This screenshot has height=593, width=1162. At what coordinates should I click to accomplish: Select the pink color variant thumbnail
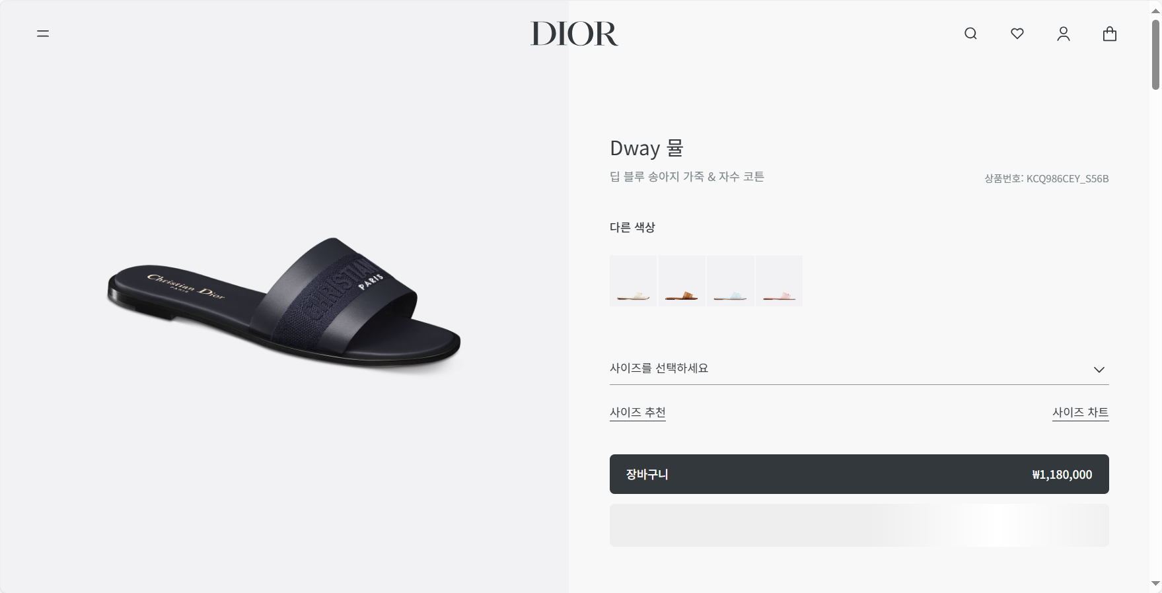tap(779, 281)
